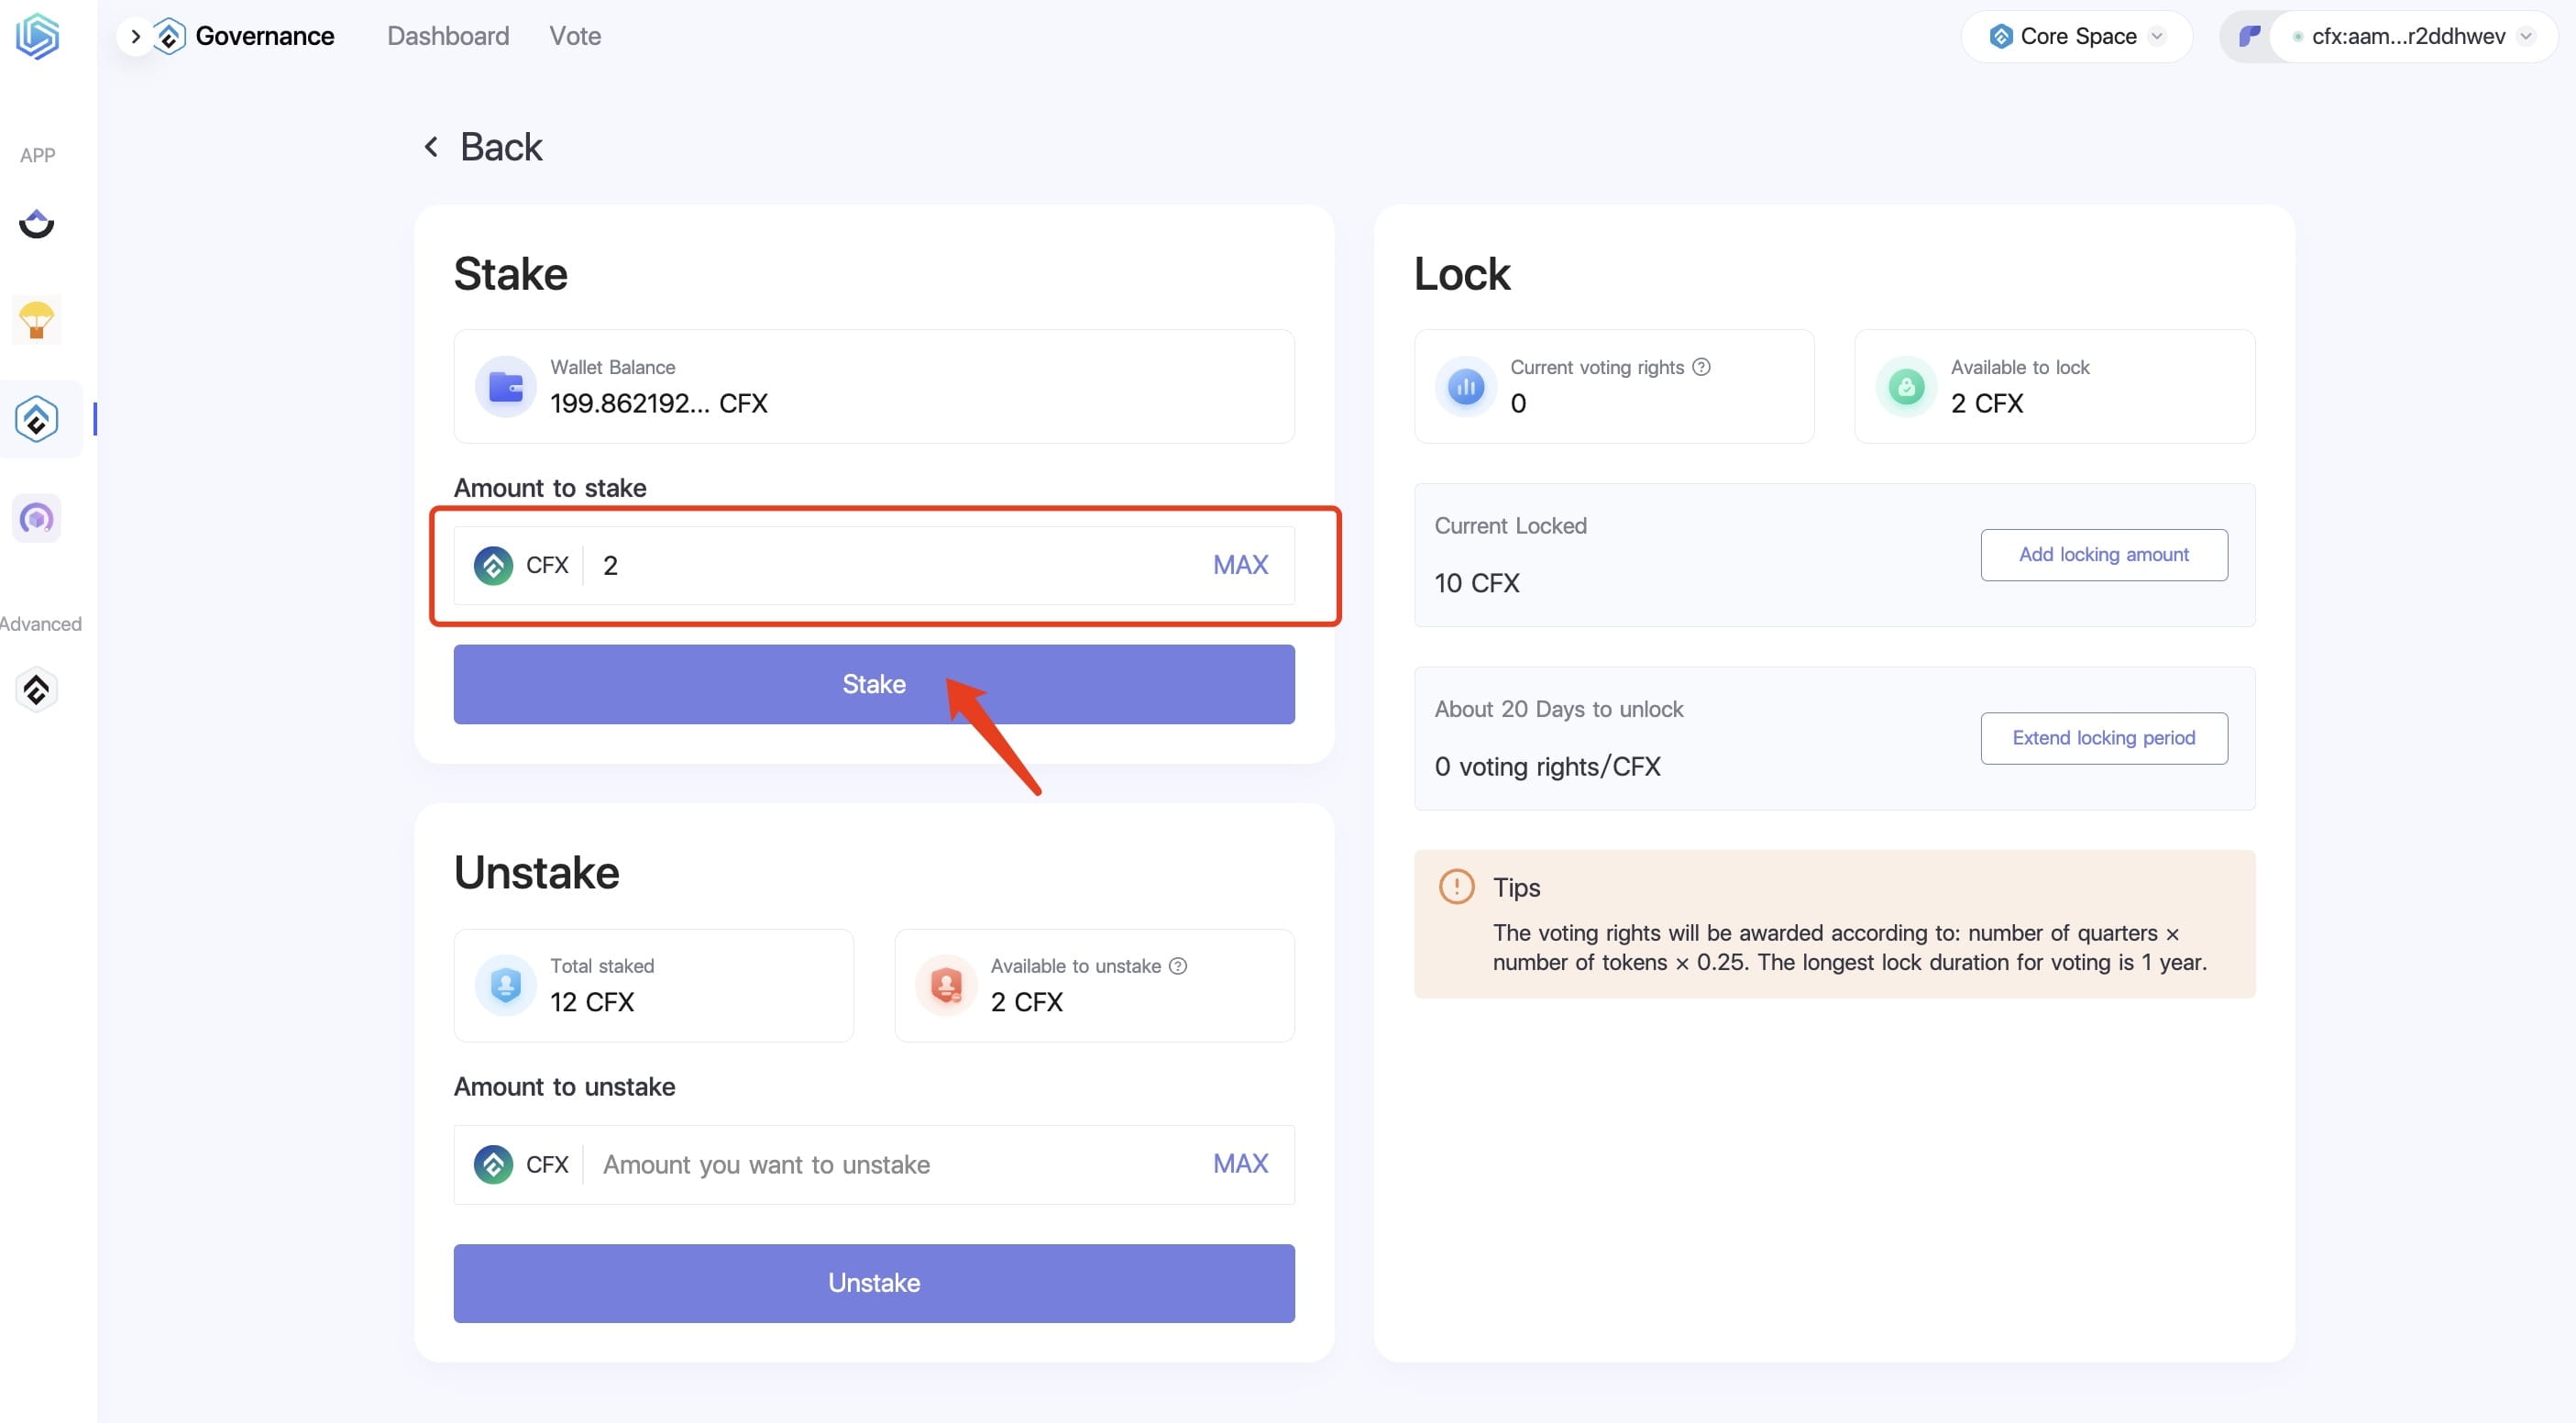
Task: Open the Conflux Hub logo home
Action: point(37,36)
